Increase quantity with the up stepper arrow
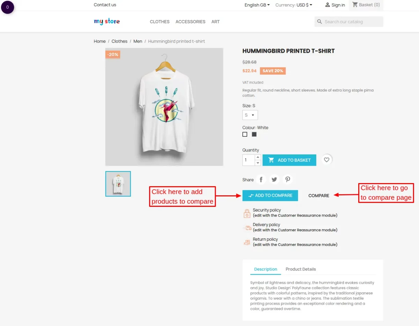419x326 pixels. point(257,158)
